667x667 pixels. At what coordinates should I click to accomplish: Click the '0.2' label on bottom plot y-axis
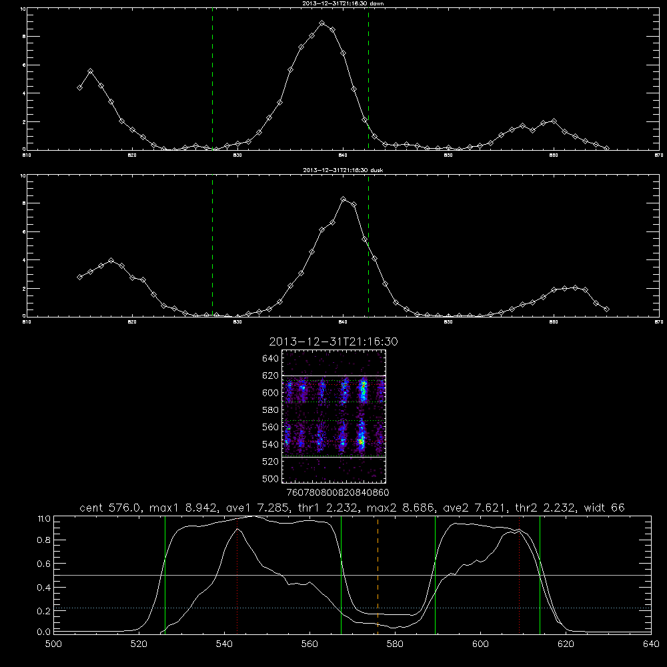43,611
